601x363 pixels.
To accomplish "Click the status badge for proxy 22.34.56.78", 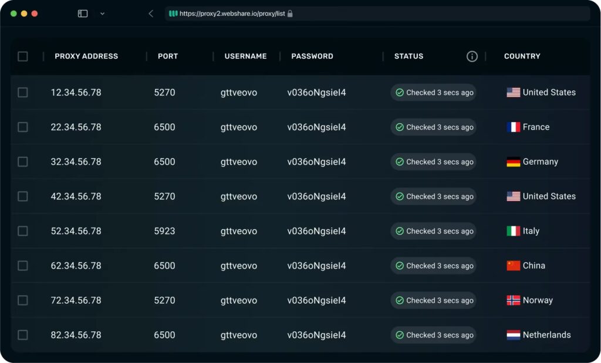I will [433, 127].
